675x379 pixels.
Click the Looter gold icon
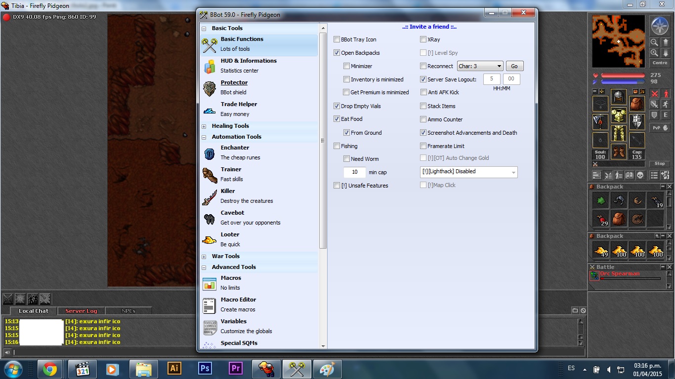(210, 240)
